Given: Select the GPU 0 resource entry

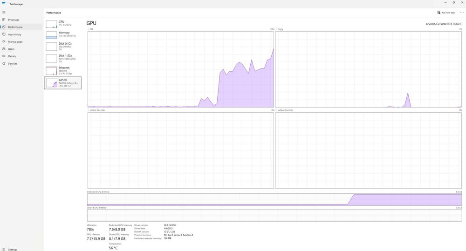Looking at the screenshot, I should tap(63, 83).
